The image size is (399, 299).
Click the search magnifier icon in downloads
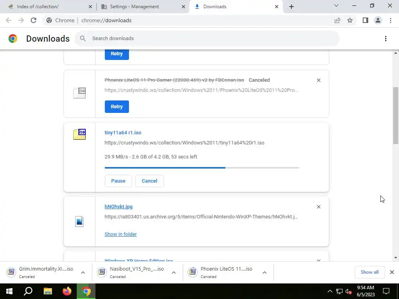tap(83, 39)
